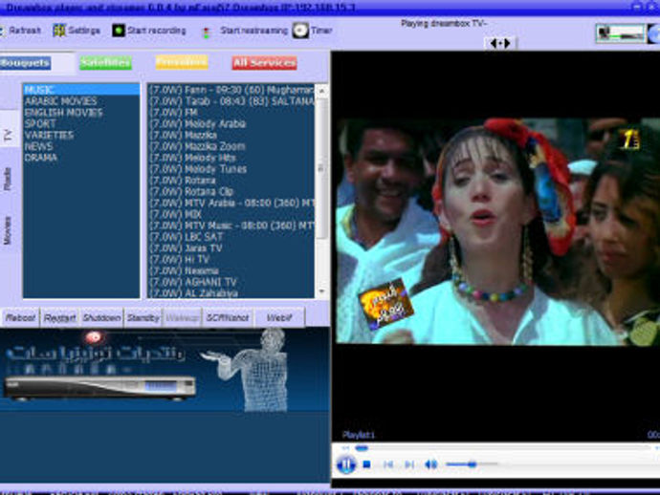Click the Wakeup button
Image resolution: width=660 pixels, height=495 pixels.
[x=183, y=318]
